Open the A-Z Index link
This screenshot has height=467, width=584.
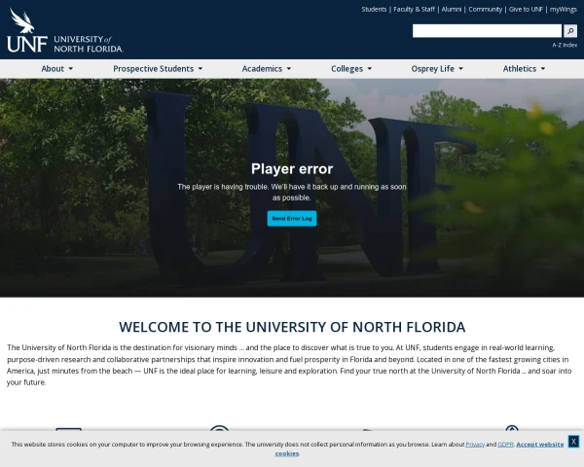(565, 45)
